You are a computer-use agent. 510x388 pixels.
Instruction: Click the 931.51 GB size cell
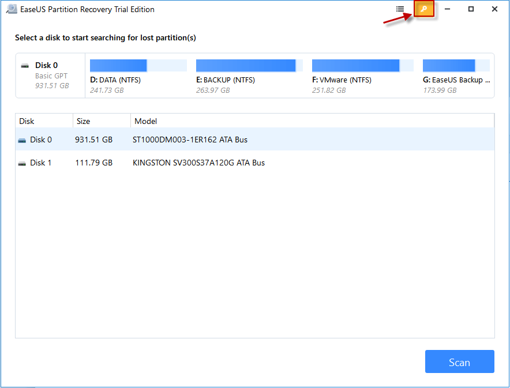click(93, 140)
